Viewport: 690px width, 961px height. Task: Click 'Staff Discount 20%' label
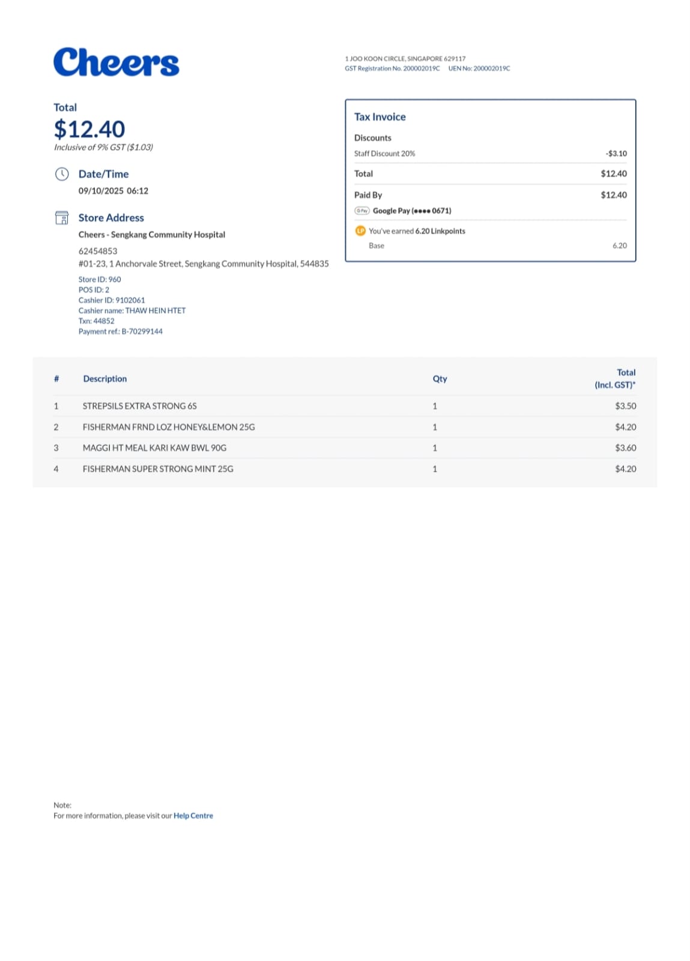pos(385,154)
